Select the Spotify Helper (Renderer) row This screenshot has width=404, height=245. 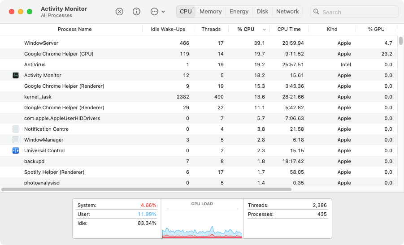point(199,172)
